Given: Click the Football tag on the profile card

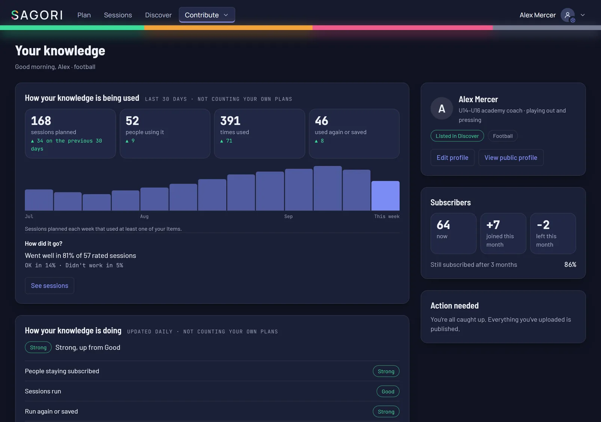Looking at the screenshot, I should (503, 136).
